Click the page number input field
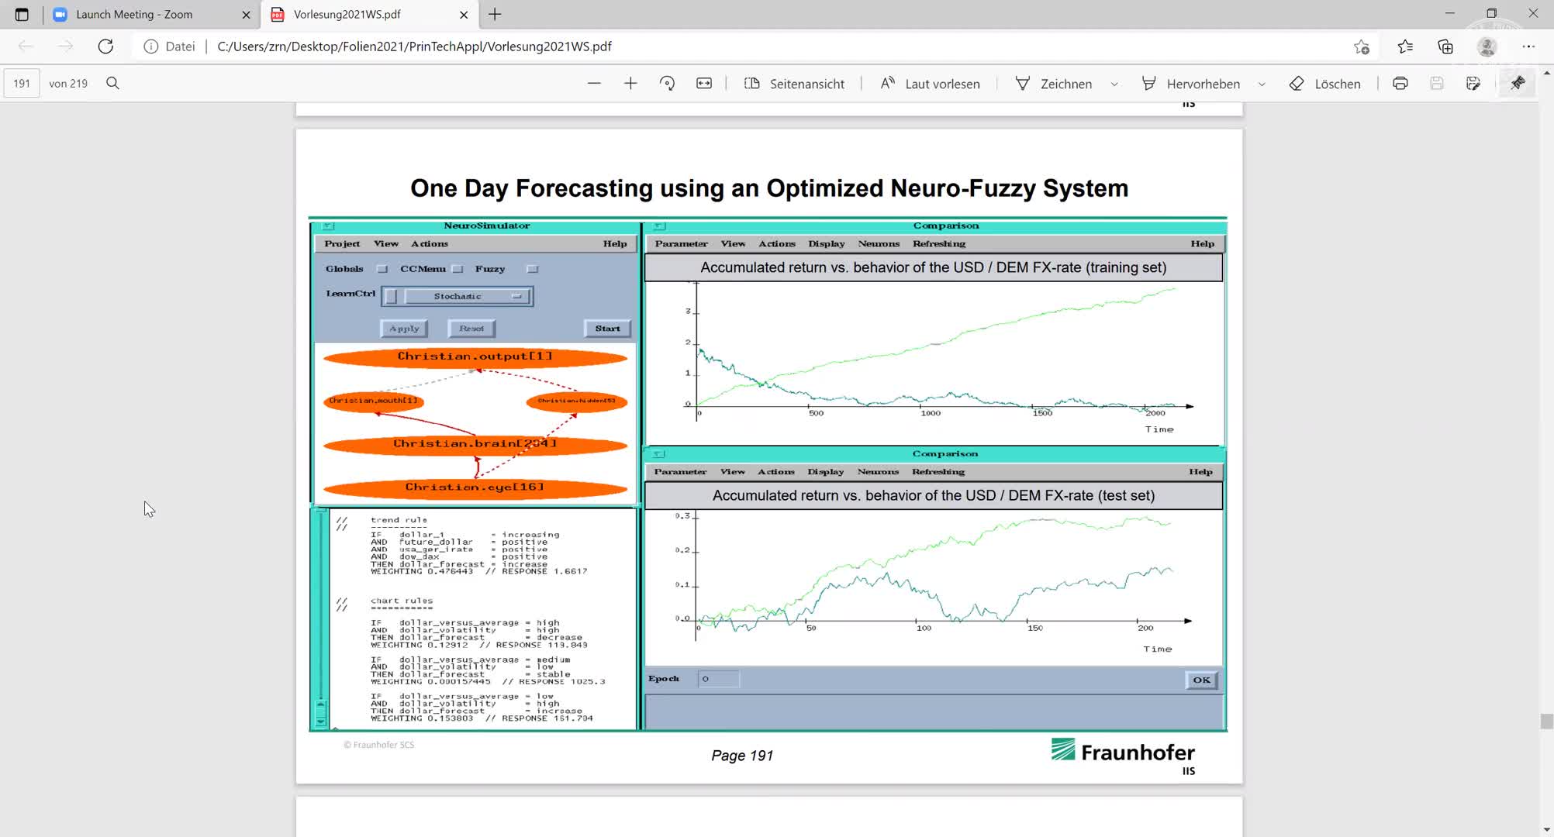Screen dimensions: 1554x837 22,84
